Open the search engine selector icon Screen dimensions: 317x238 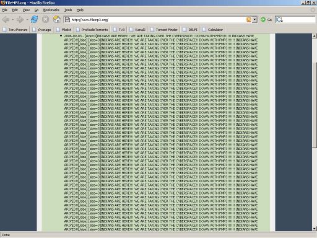279,20
